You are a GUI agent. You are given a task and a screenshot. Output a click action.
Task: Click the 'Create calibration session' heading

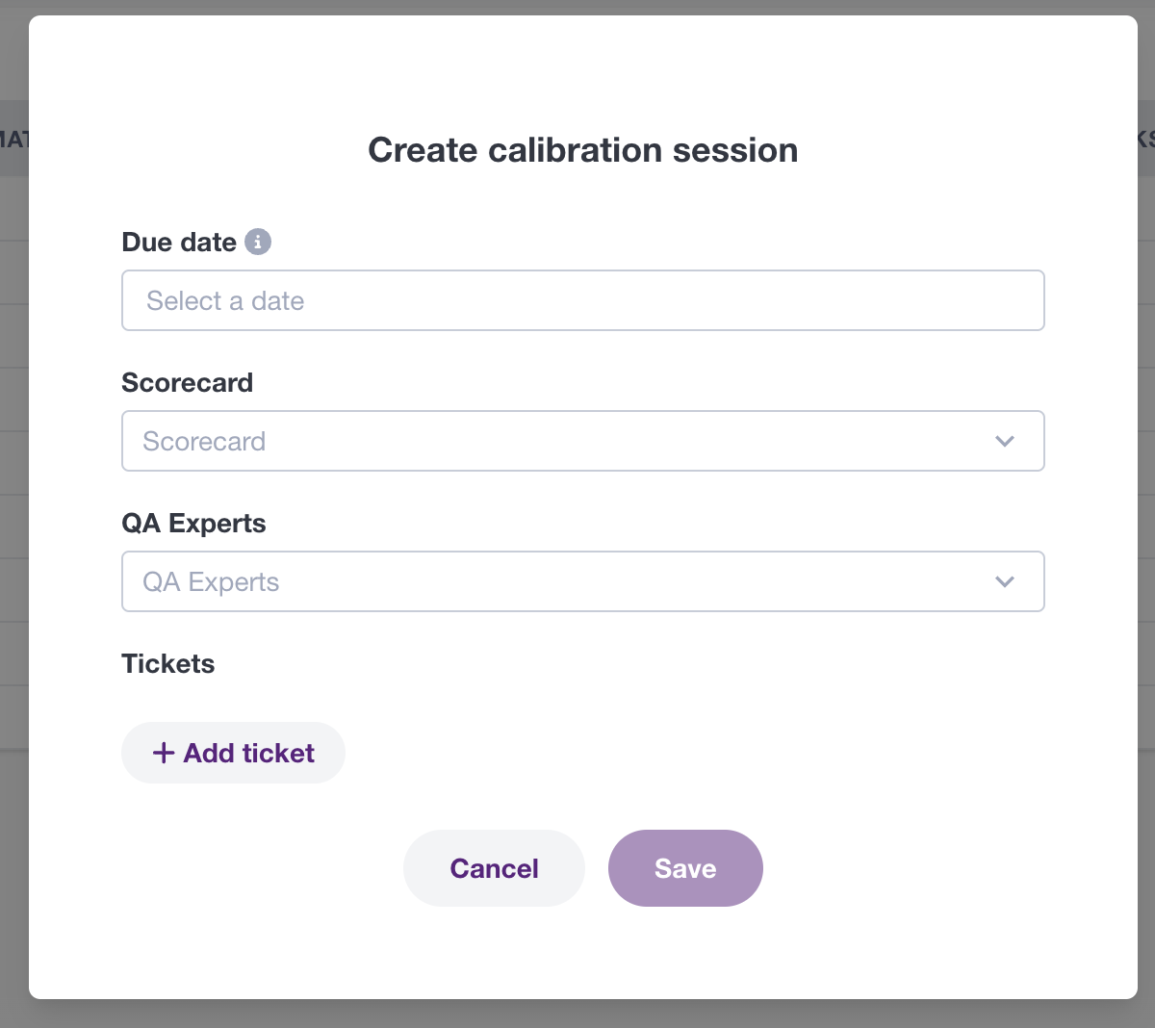583,150
